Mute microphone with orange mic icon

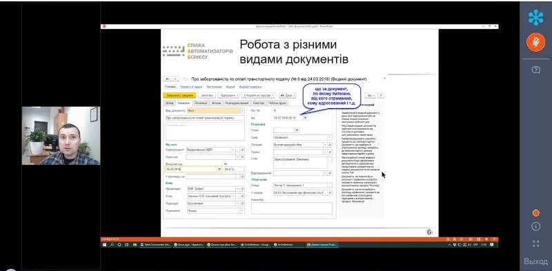[535, 42]
